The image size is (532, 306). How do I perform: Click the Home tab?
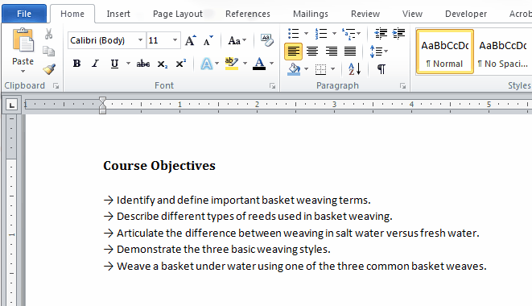pyautogui.click(x=72, y=14)
